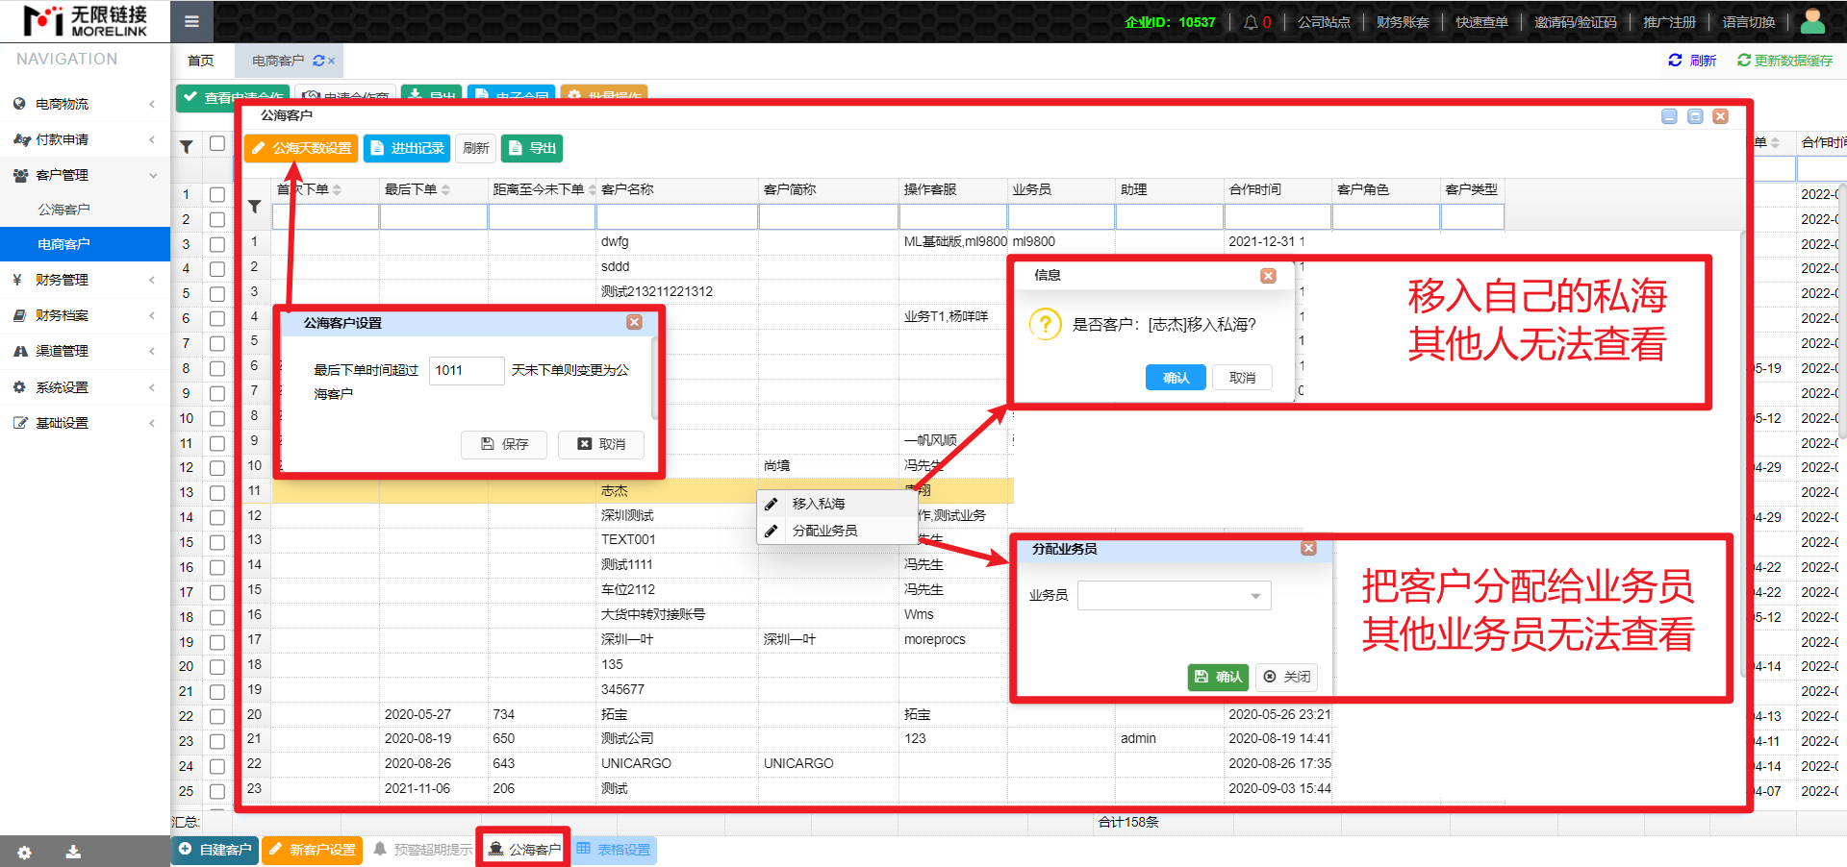This screenshot has width=1847, height=867.
Task: Click the 客户名称 column filter box
Action: [x=677, y=218]
